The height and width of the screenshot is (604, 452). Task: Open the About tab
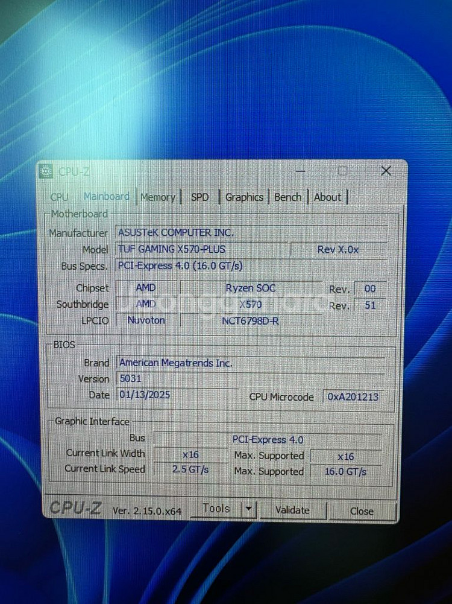coord(328,197)
